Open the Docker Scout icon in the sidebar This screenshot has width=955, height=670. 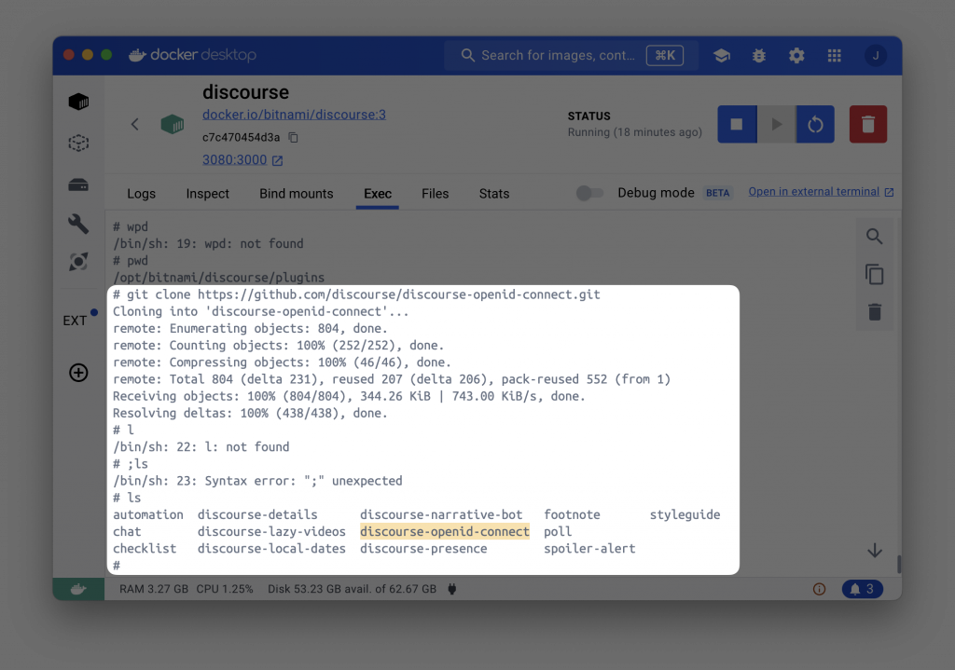78,262
